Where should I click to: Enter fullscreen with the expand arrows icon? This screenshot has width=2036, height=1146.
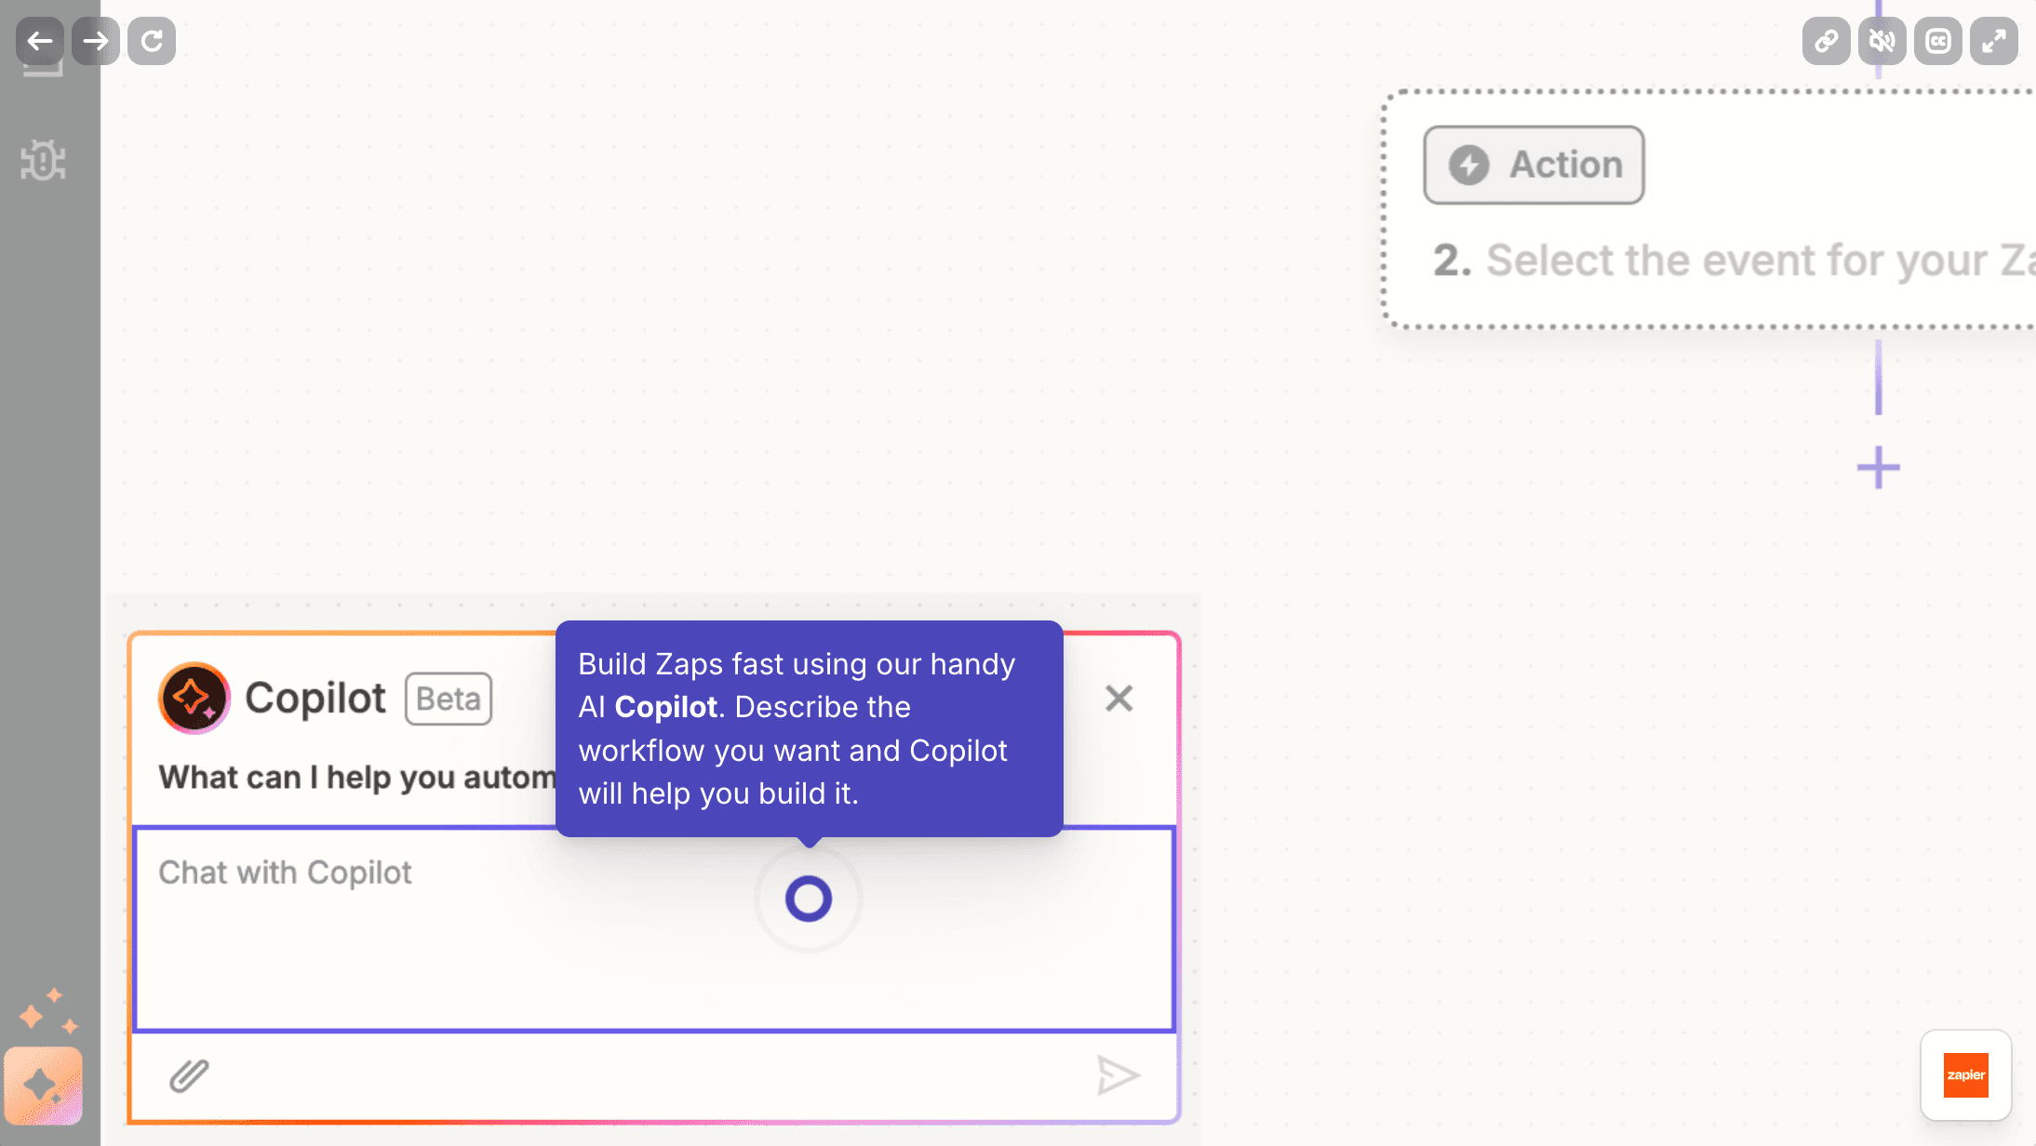click(1993, 41)
